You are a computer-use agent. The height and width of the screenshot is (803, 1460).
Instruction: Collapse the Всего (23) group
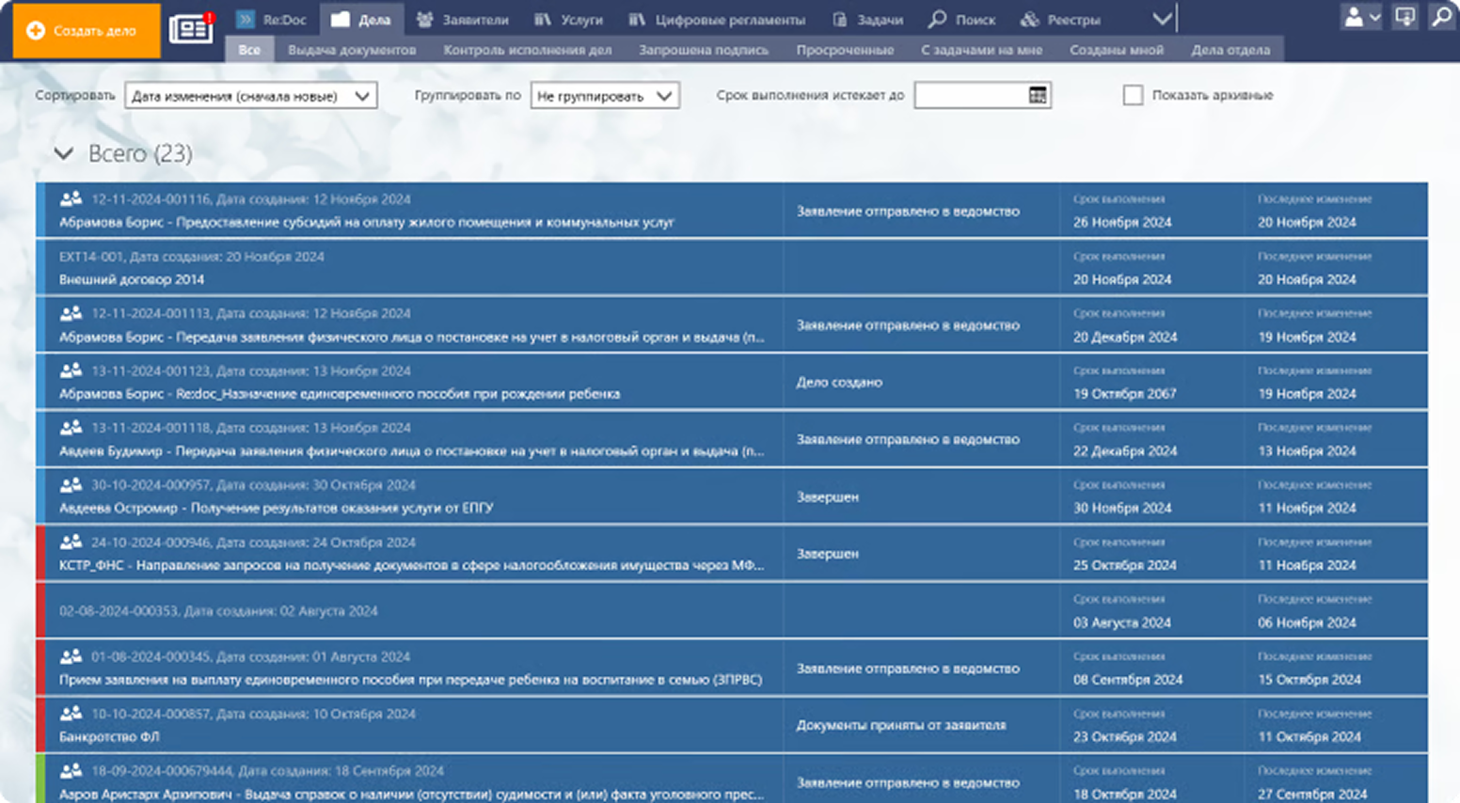point(64,153)
